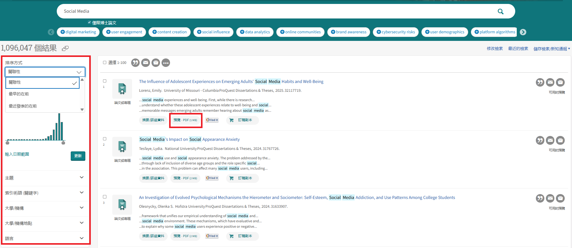Click Find It icon for result 2
The width and height of the screenshot is (572, 248).
pyautogui.click(x=212, y=178)
